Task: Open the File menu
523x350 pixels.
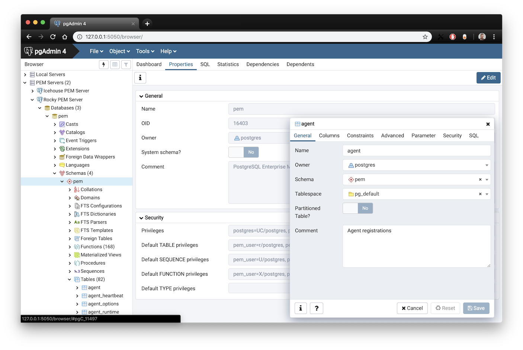Action: [x=96, y=51]
